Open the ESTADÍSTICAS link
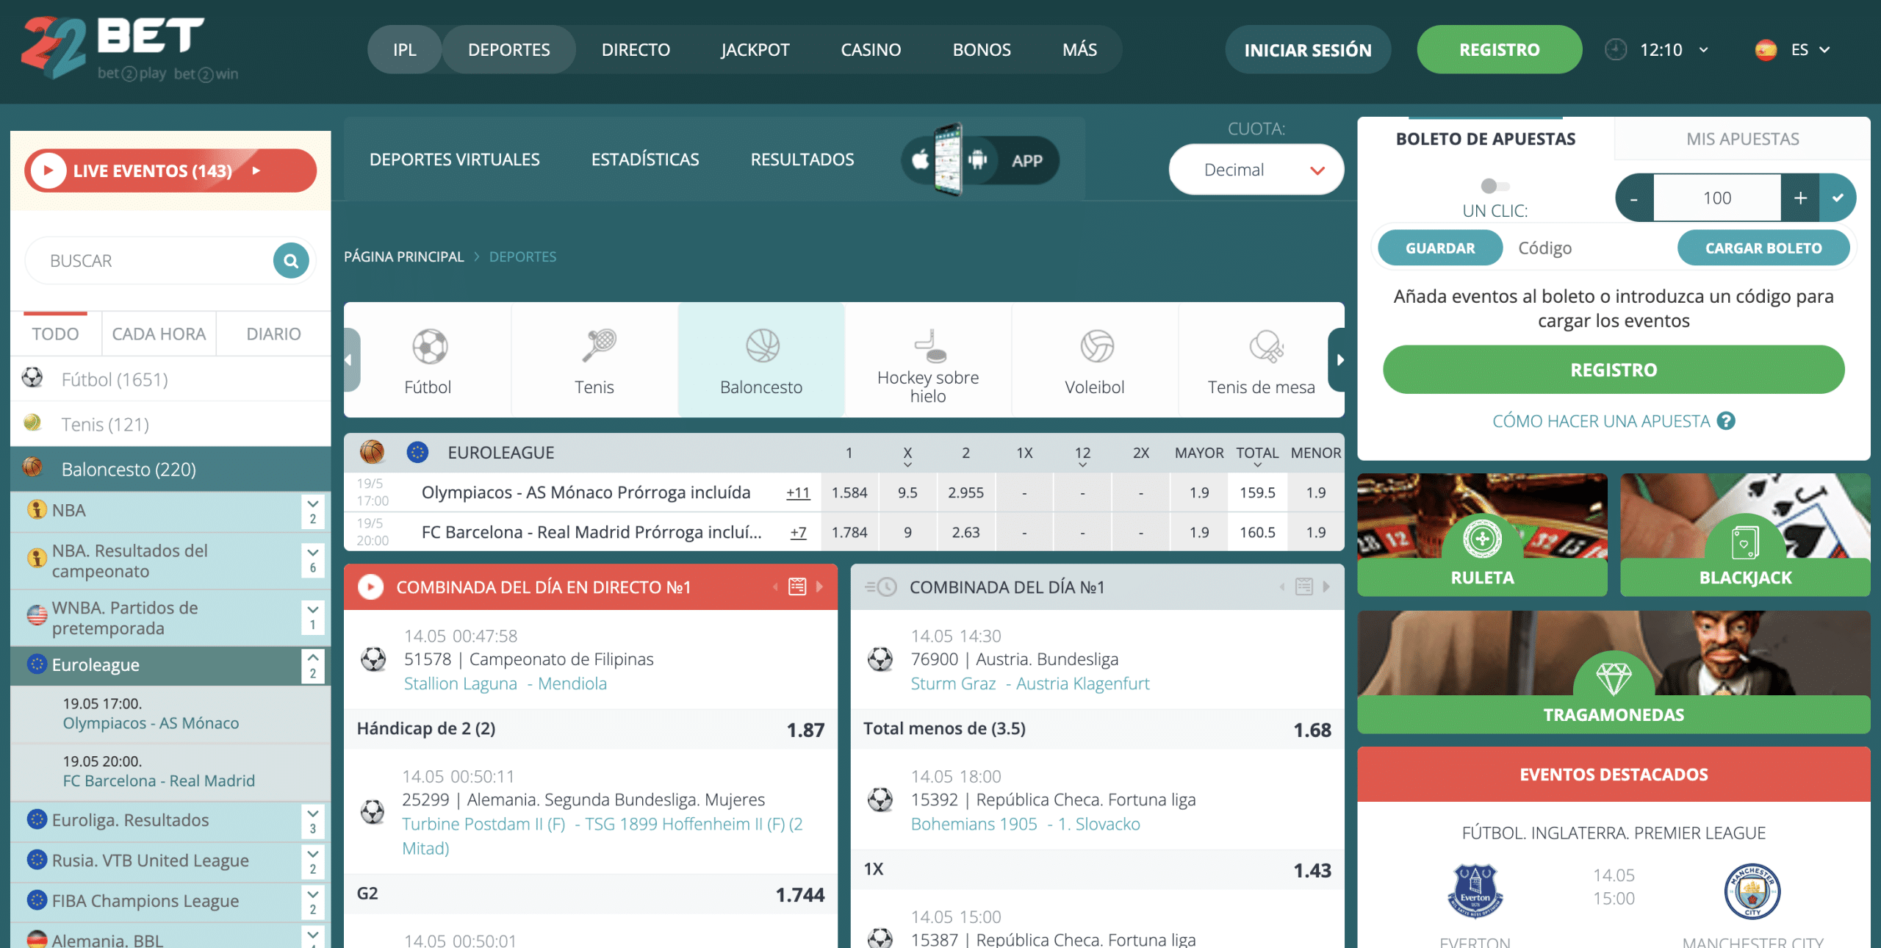The width and height of the screenshot is (1881, 948). tap(644, 159)
